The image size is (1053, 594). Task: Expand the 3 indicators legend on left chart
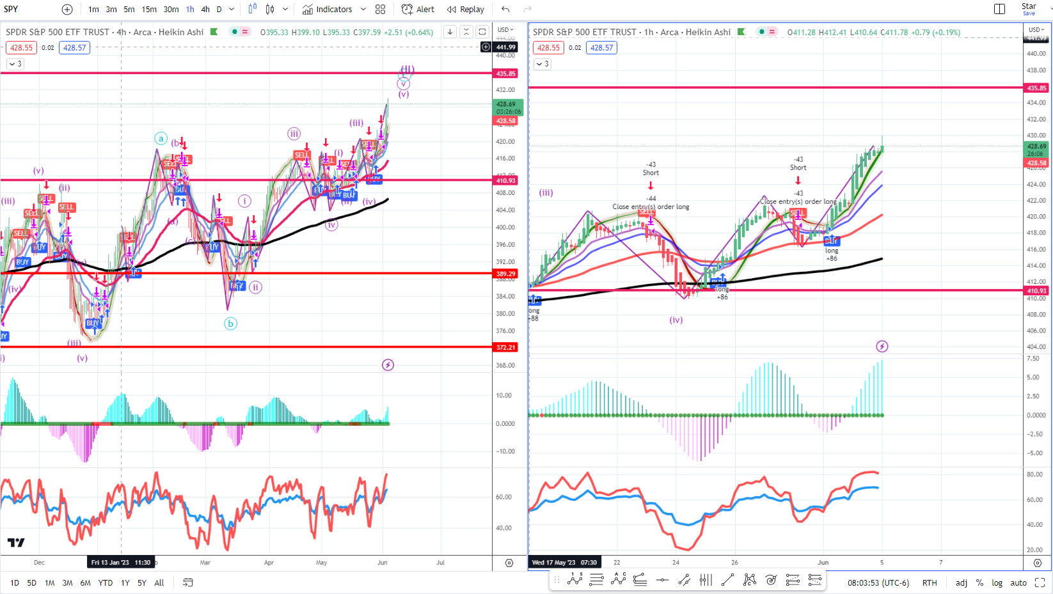coord(15,64)
